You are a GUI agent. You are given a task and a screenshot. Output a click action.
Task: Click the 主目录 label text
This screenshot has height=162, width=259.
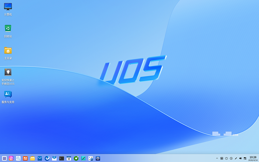pyautogui.click(x=8, y=58)
